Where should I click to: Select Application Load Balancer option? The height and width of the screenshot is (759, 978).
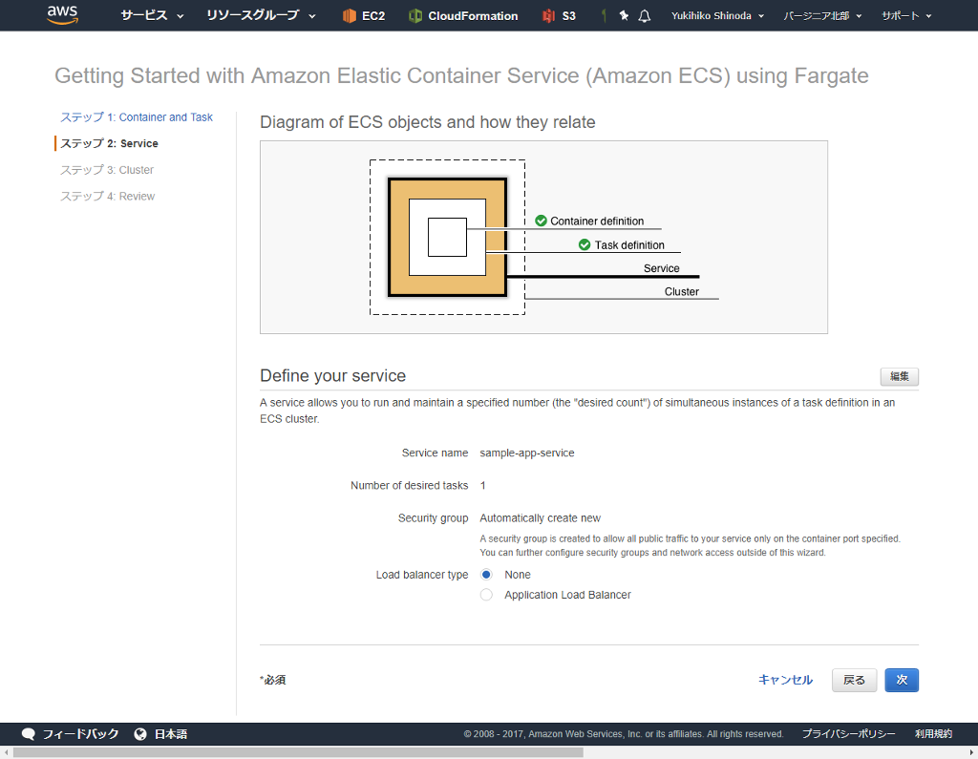coord(486,595)
